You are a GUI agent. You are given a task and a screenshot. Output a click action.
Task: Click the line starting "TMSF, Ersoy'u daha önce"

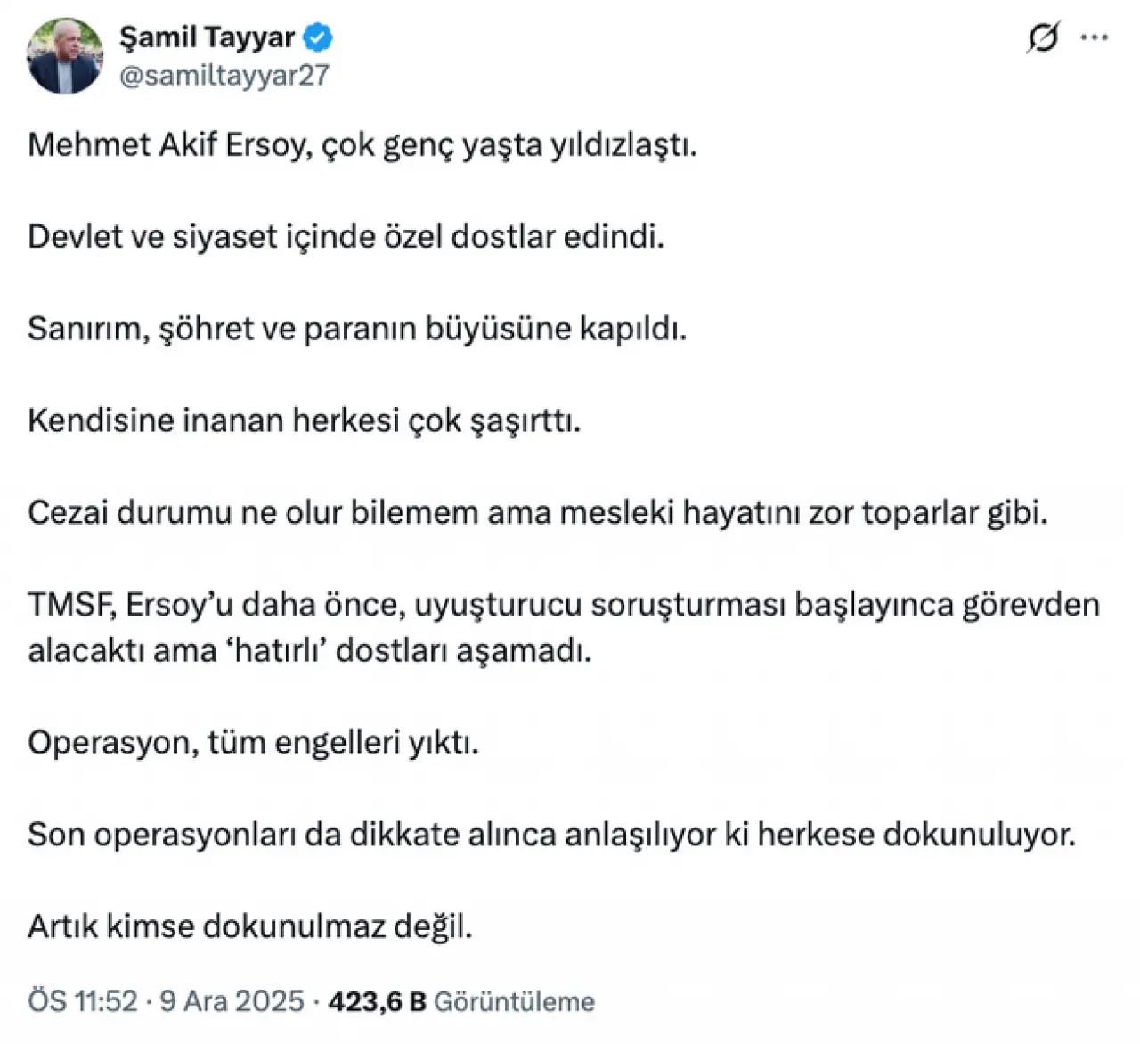563,605
